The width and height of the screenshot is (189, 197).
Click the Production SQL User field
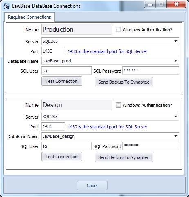pos(66,71)
